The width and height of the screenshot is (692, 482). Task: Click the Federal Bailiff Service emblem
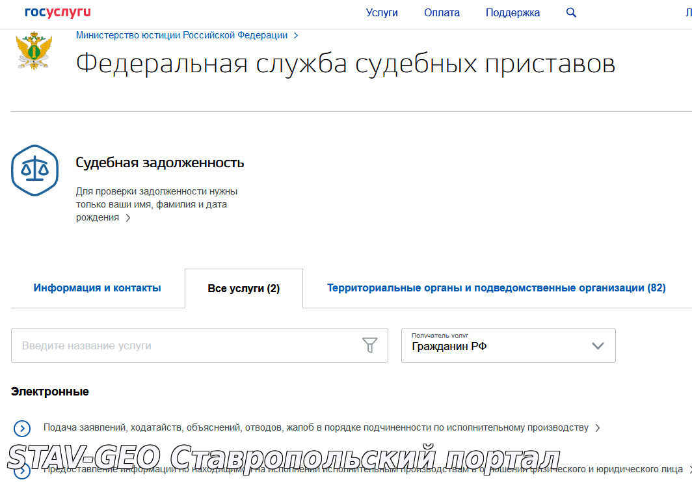pyautogui.click(x=34, y=51)
